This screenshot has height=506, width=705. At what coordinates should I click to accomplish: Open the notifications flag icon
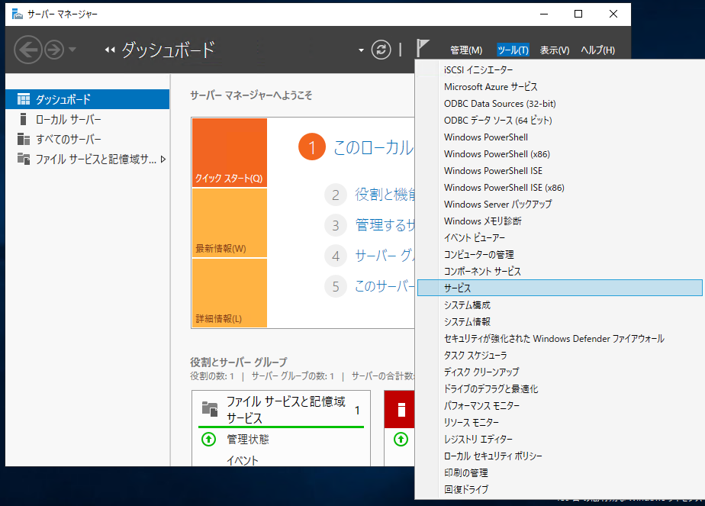(422, 47)
